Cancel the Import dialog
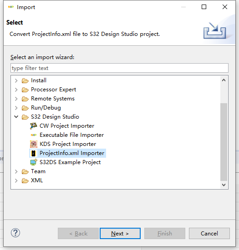This screenshot has height=250, width=239. [209, 234]
